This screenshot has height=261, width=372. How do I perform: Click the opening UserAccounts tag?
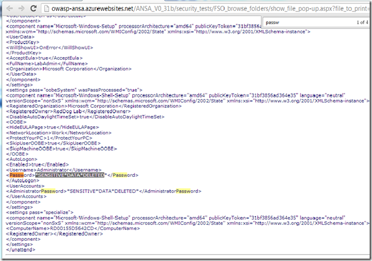(x=25, y=186)
